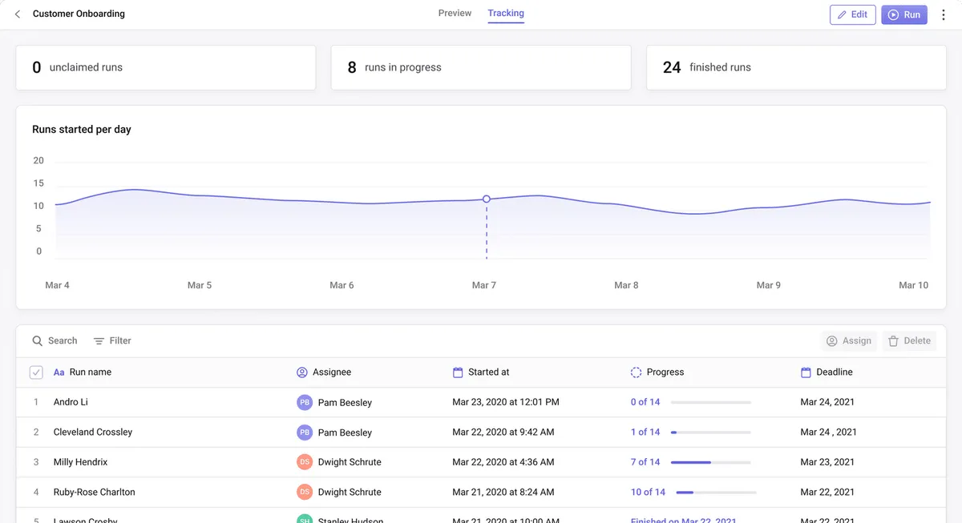
Task: Start a new run with Run button
Action: tap(903, 14)
